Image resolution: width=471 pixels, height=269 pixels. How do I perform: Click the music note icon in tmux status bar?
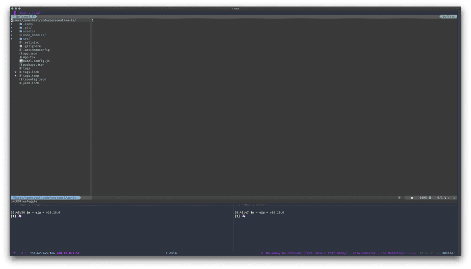point(262,253)
